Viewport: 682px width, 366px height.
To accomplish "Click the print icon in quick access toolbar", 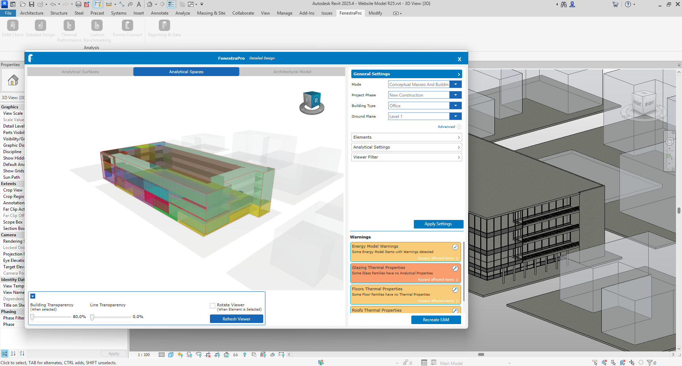I will click(x=79, y=4).
